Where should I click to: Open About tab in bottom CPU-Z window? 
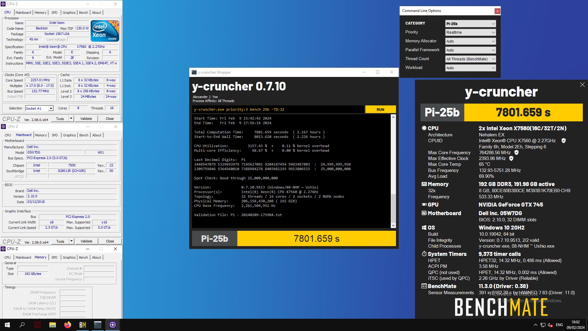96,257
